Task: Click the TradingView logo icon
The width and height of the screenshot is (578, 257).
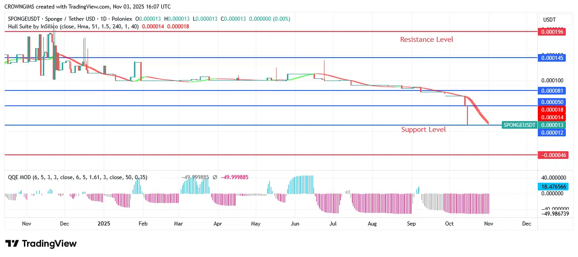Action: point(12,243)
